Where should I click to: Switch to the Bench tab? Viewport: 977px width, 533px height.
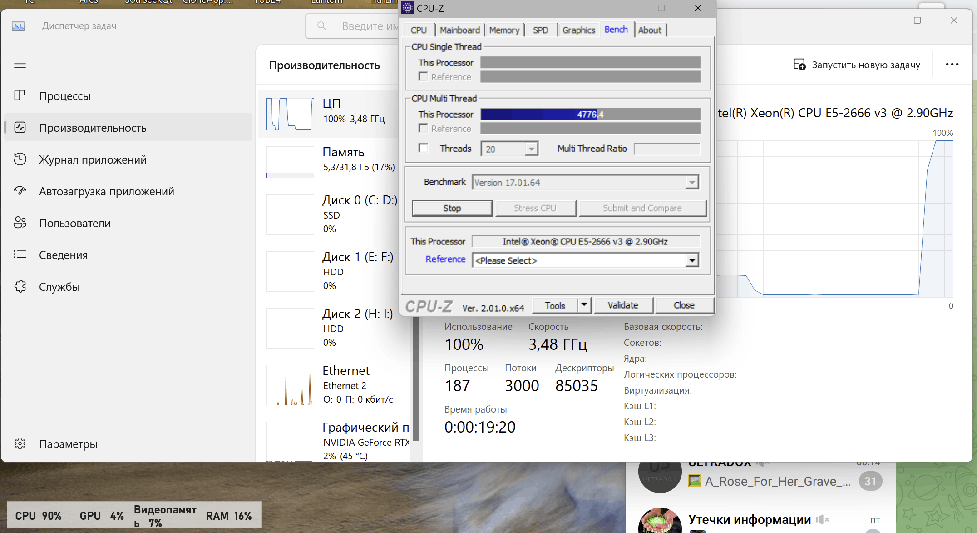[616, 30]
